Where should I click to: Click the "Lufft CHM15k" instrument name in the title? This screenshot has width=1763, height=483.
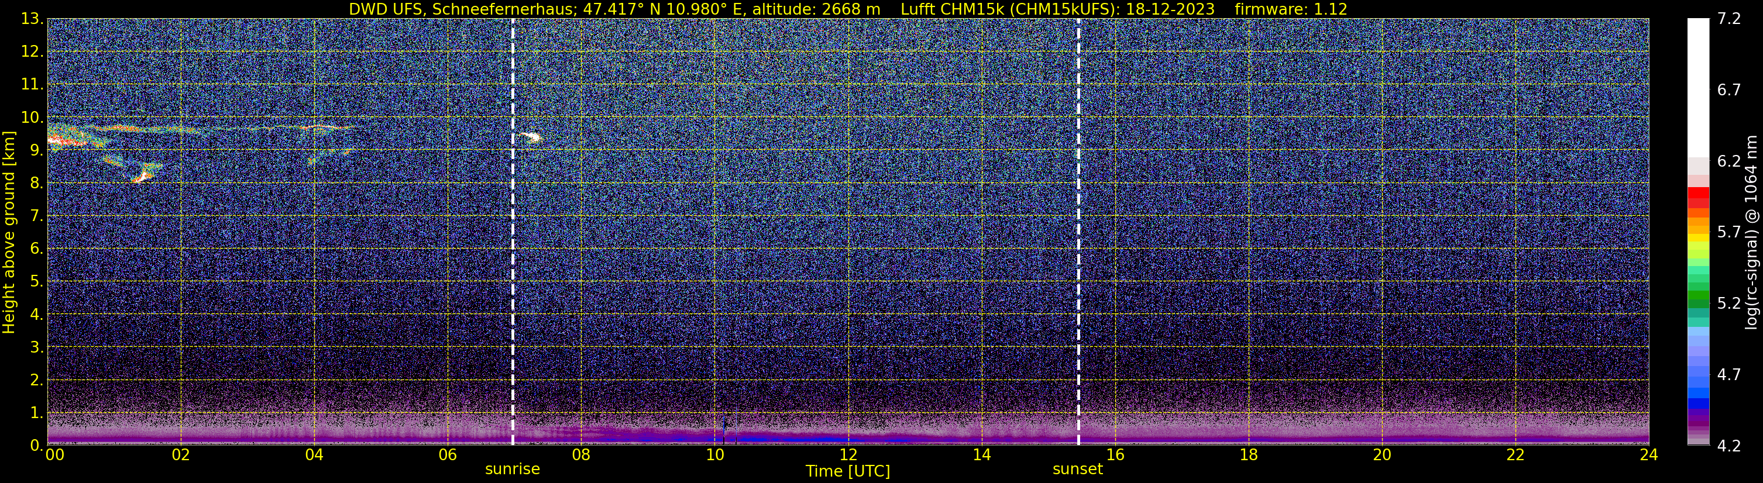pos(950,9)
